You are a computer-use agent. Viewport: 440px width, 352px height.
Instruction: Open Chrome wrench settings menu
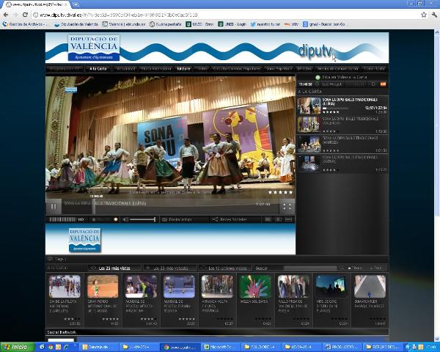coord(434,15)
